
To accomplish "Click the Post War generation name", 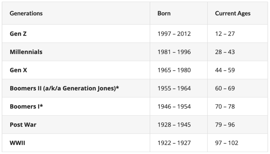I will pyautogui.click(x=23, y=125).
